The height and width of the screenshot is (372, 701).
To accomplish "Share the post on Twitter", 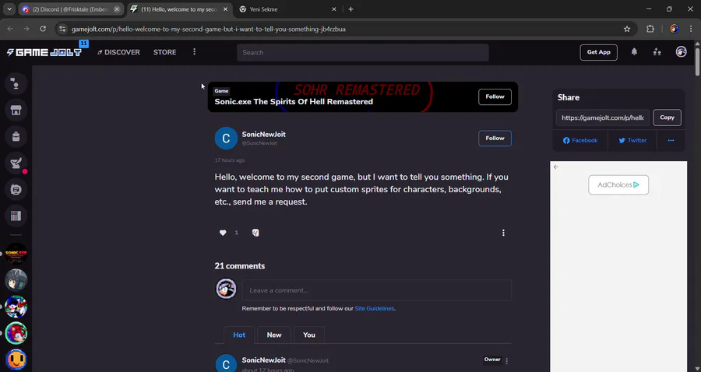I will (x=632, y=140).
